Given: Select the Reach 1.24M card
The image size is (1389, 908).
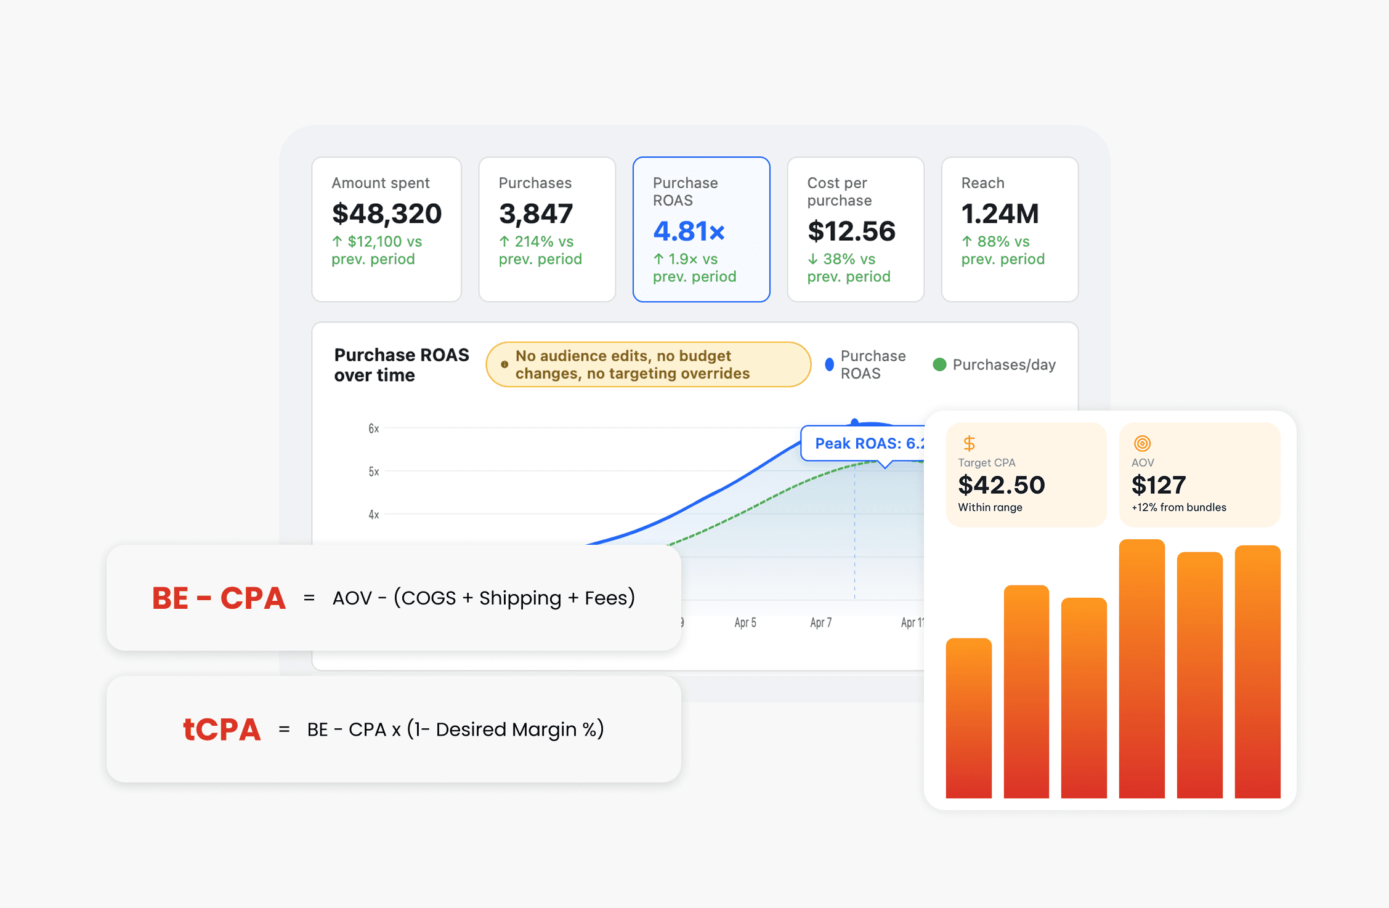Looking at the screenshot, I should click(x=1010, y=229).
